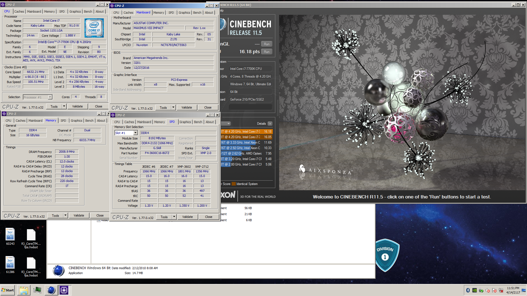527x296 pixels.
Task: Click the Cinebench rendered scene preview
Action: click(402, 102)
